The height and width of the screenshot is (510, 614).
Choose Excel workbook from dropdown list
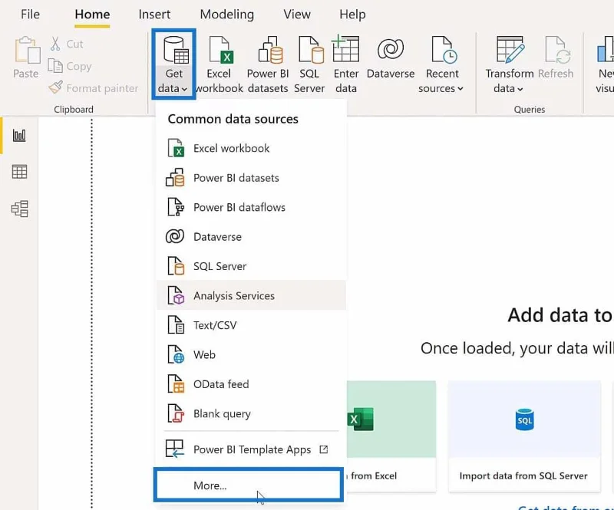coord(251,148)
